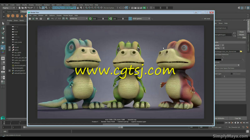Expand the mouth node in Outliner
Screen dimensions: 250x140
tap(10, 47)
